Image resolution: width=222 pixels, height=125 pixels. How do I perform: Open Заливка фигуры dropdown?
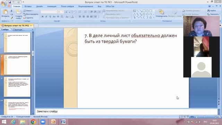click(191, 11)
